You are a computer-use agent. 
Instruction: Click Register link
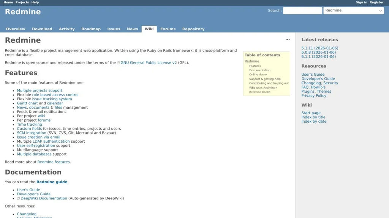coord(376,2)
